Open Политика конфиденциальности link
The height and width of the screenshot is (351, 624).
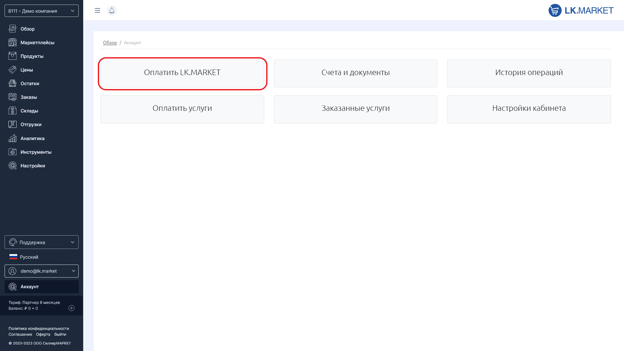click(x=39, y=329)
